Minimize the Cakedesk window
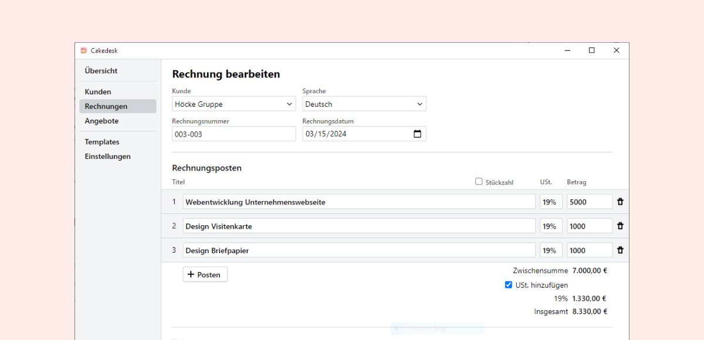Image resolution: width=704 pixels, height=340 pixels. pos(567,50)
